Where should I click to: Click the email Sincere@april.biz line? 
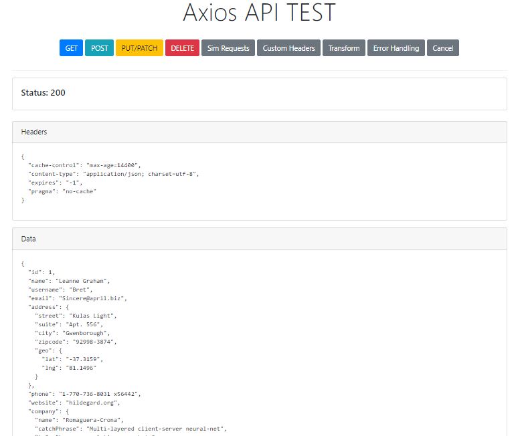point(78,298)
